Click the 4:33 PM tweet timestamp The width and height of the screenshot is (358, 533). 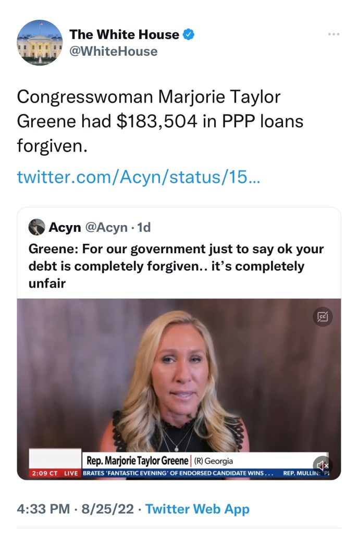[43, 509]
